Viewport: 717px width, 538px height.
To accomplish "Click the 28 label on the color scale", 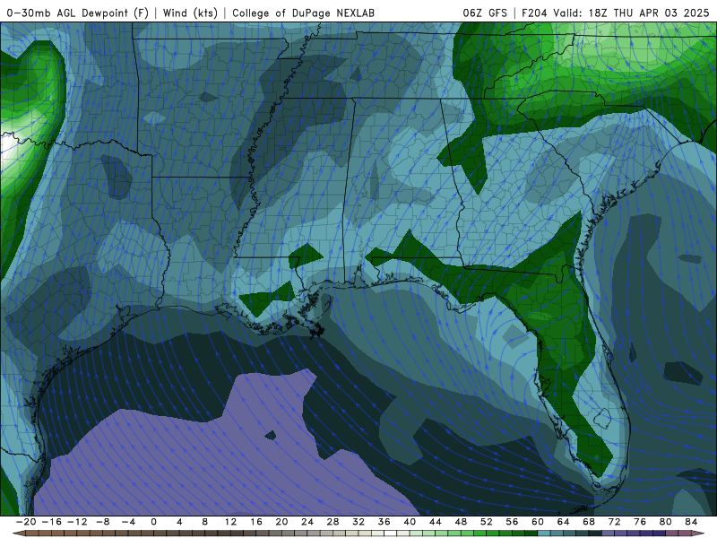I will click(x=333, y=522).
